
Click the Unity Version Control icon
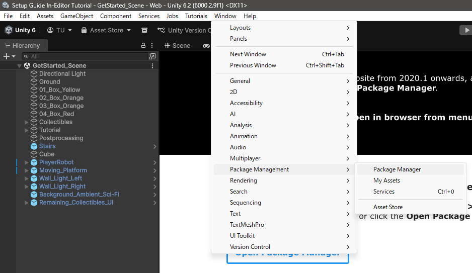point(161,30)
